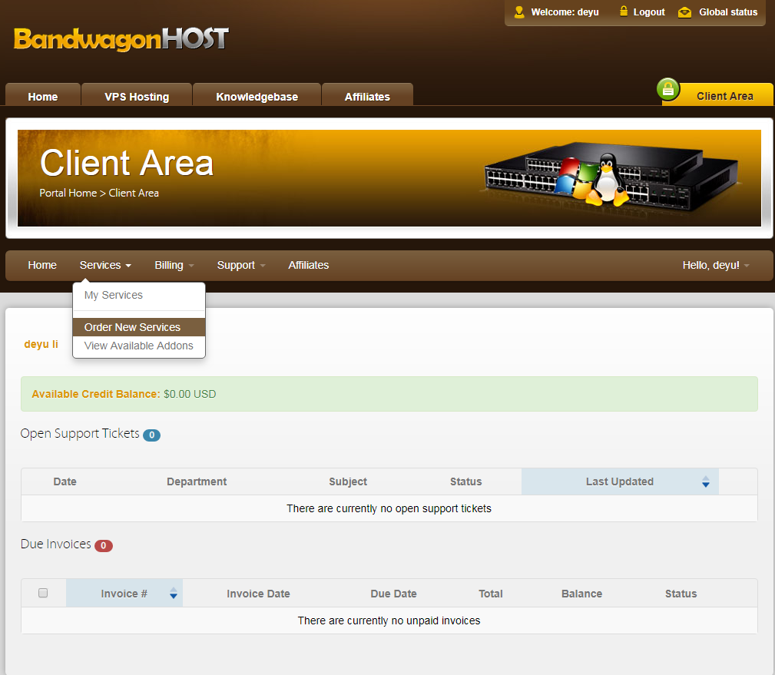
Task: Click the Welcome: deyu link
Action: tap(565, 12)
